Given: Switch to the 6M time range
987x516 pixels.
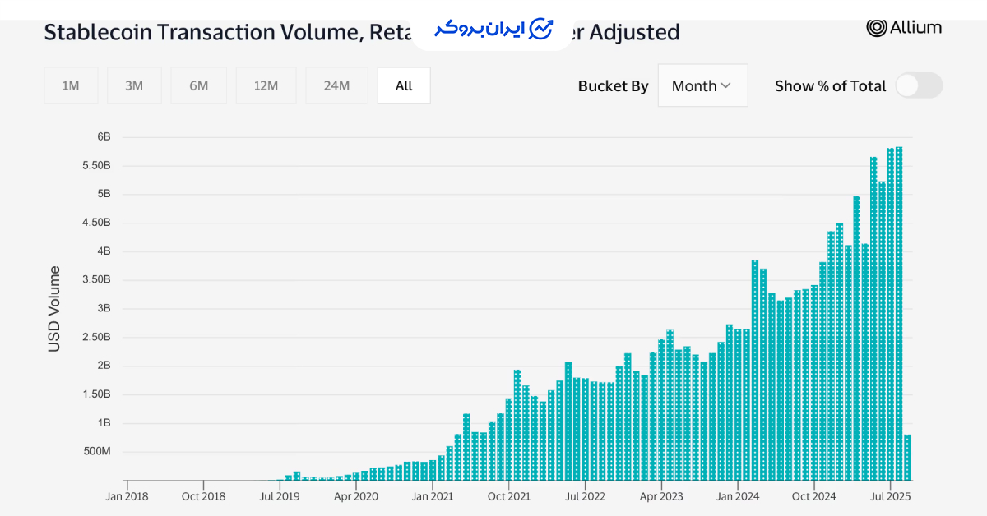Looking at the screenshot, I should pos(198,85).
